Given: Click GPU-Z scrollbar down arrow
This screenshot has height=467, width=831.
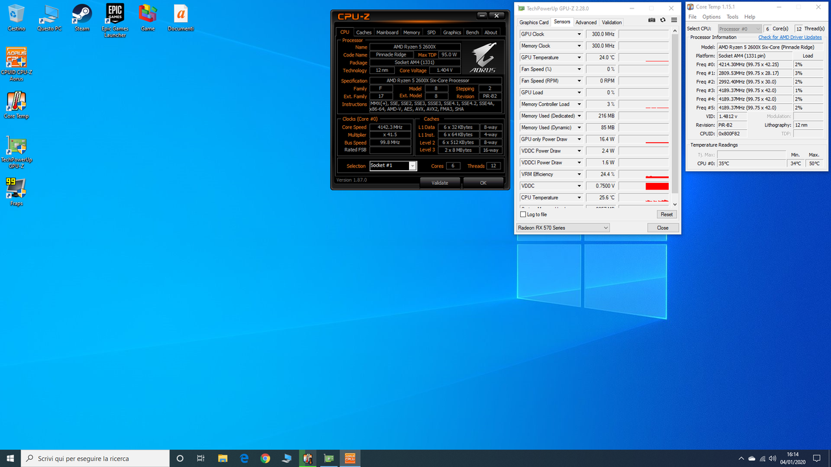Looking at the screenshot, I should pyautogui.click(x=675, y=205).
